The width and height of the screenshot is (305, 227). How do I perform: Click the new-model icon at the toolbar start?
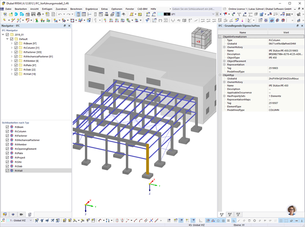(x=5, y=14)
